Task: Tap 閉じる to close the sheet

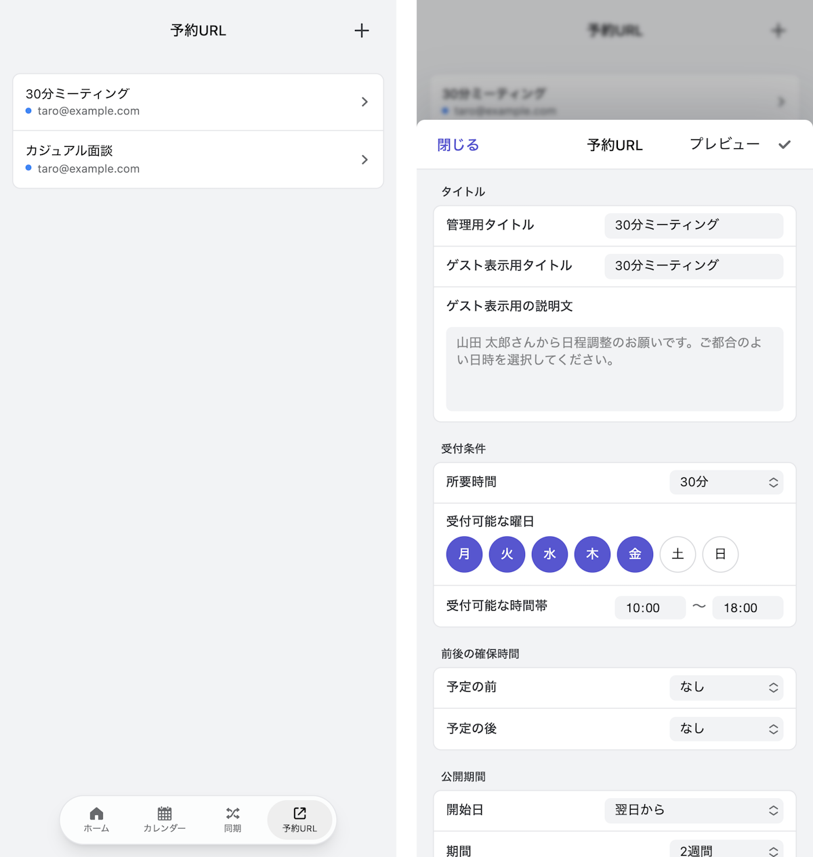Action: [458, 145]
